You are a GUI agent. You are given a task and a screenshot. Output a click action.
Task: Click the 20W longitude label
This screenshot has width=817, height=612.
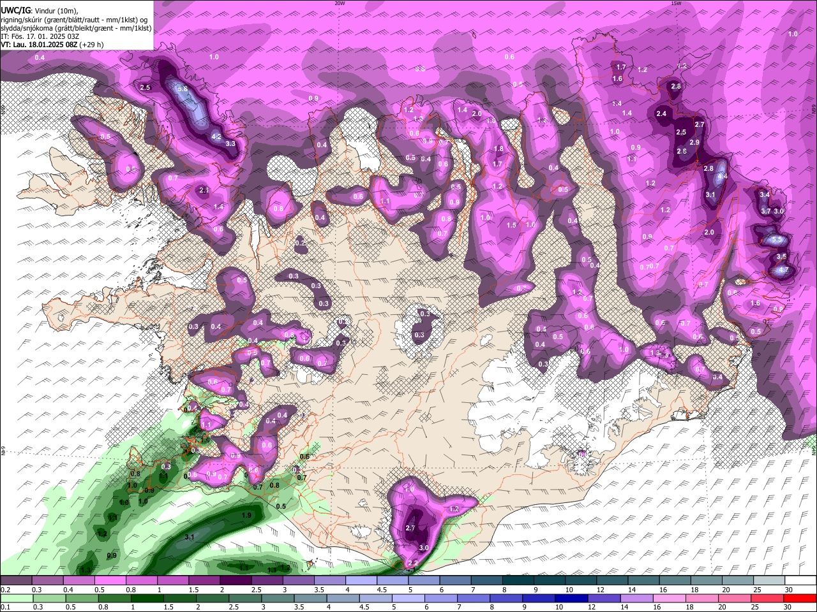coord(340,3)
